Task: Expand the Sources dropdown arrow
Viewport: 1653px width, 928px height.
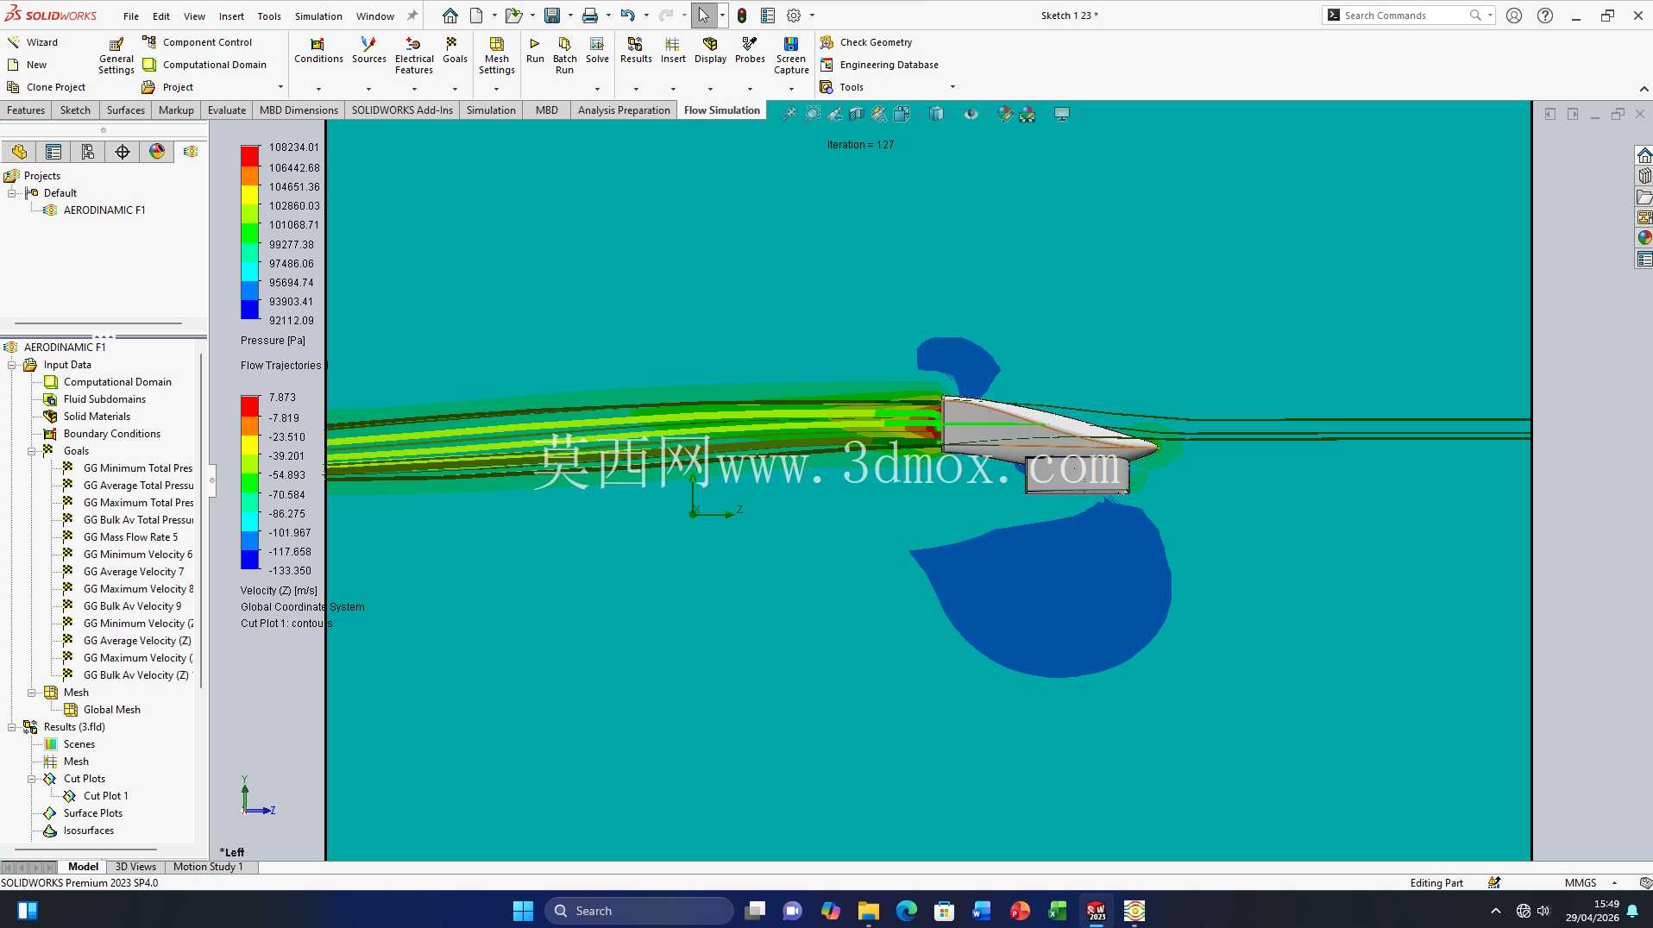Action: (368, 89)
